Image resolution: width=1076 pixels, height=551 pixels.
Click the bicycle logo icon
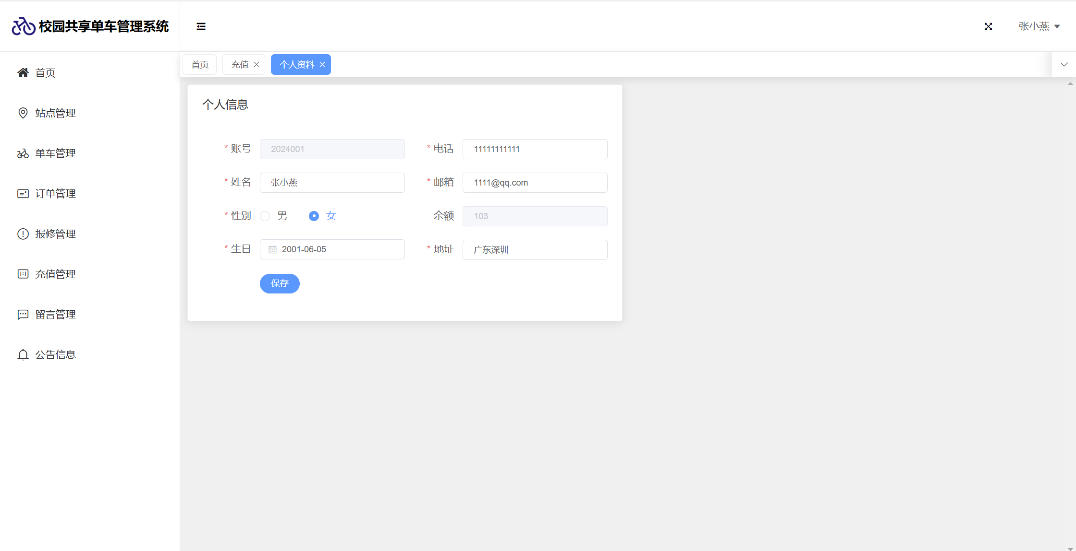[23, 26]
